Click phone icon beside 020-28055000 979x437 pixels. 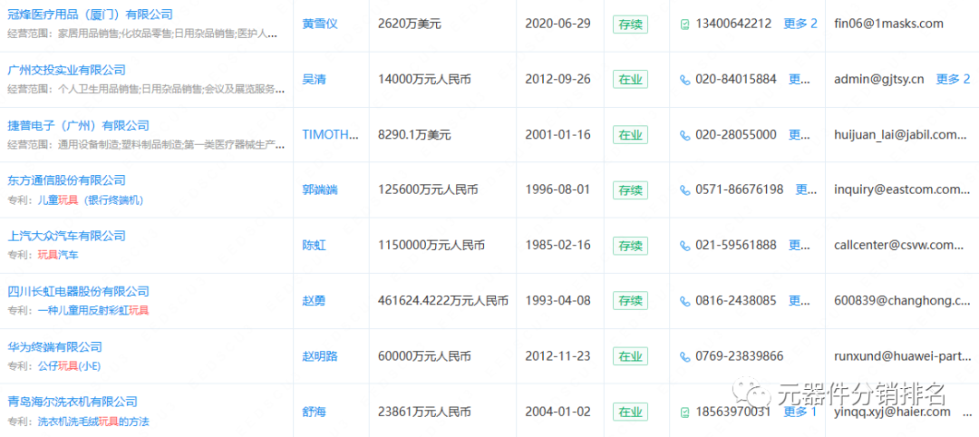(x=685, y=135)
